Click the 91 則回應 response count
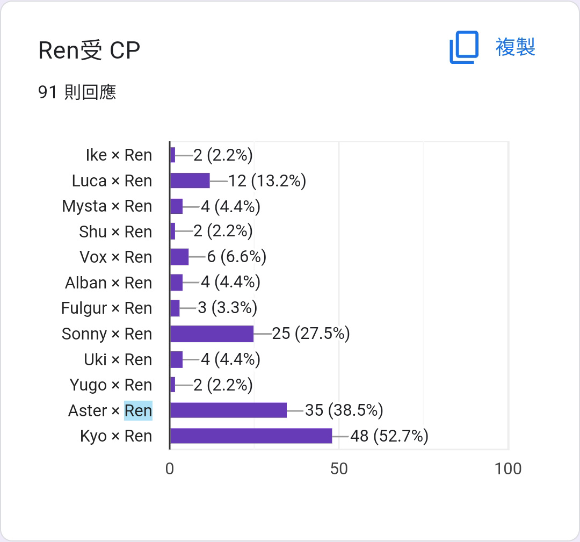The image size is (580, 542). (x=77, y=92)
